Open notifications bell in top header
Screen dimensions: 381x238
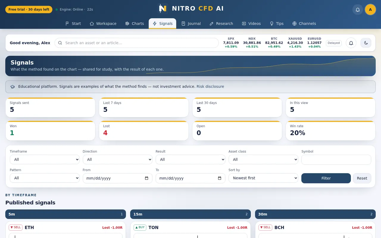point(358,10)
